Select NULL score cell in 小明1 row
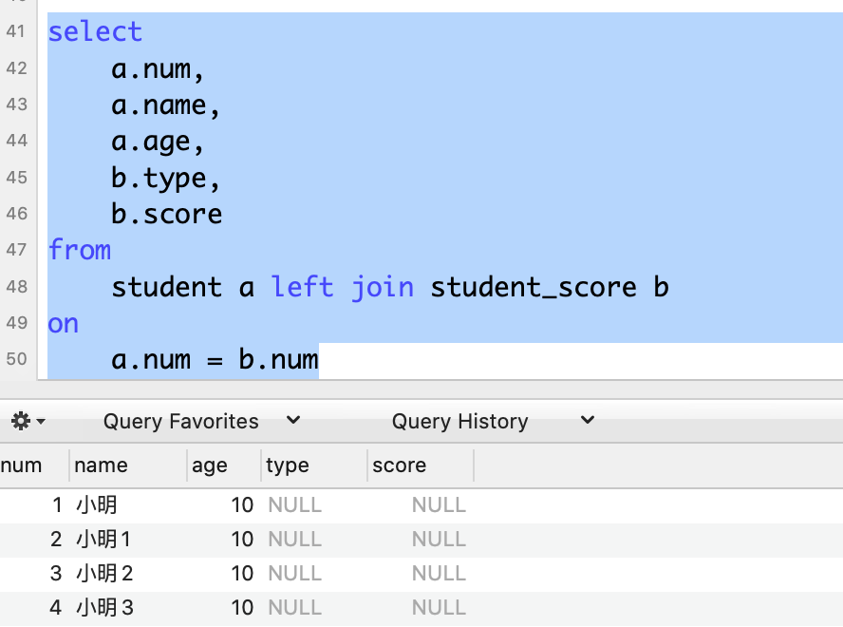Image resolution: width=843 pixels, height=627 pixels. (439, 539)
